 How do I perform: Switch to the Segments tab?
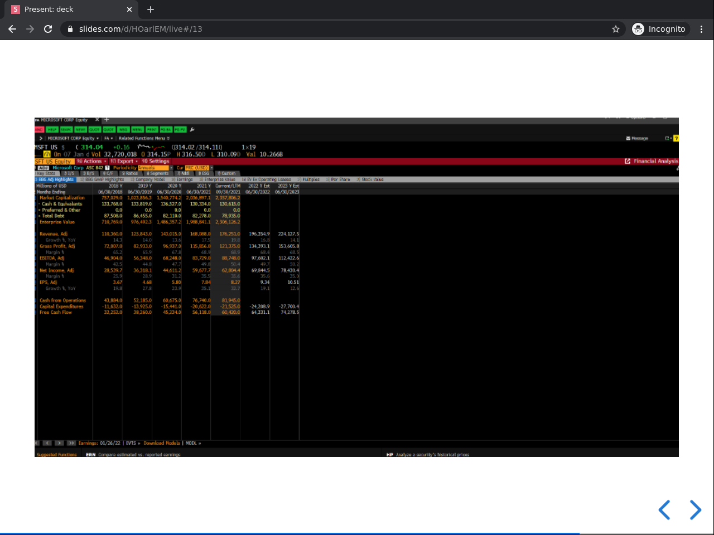click(157, 173)
